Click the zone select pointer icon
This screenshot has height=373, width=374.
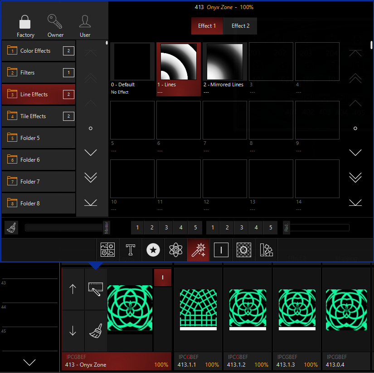click(96, 289)
